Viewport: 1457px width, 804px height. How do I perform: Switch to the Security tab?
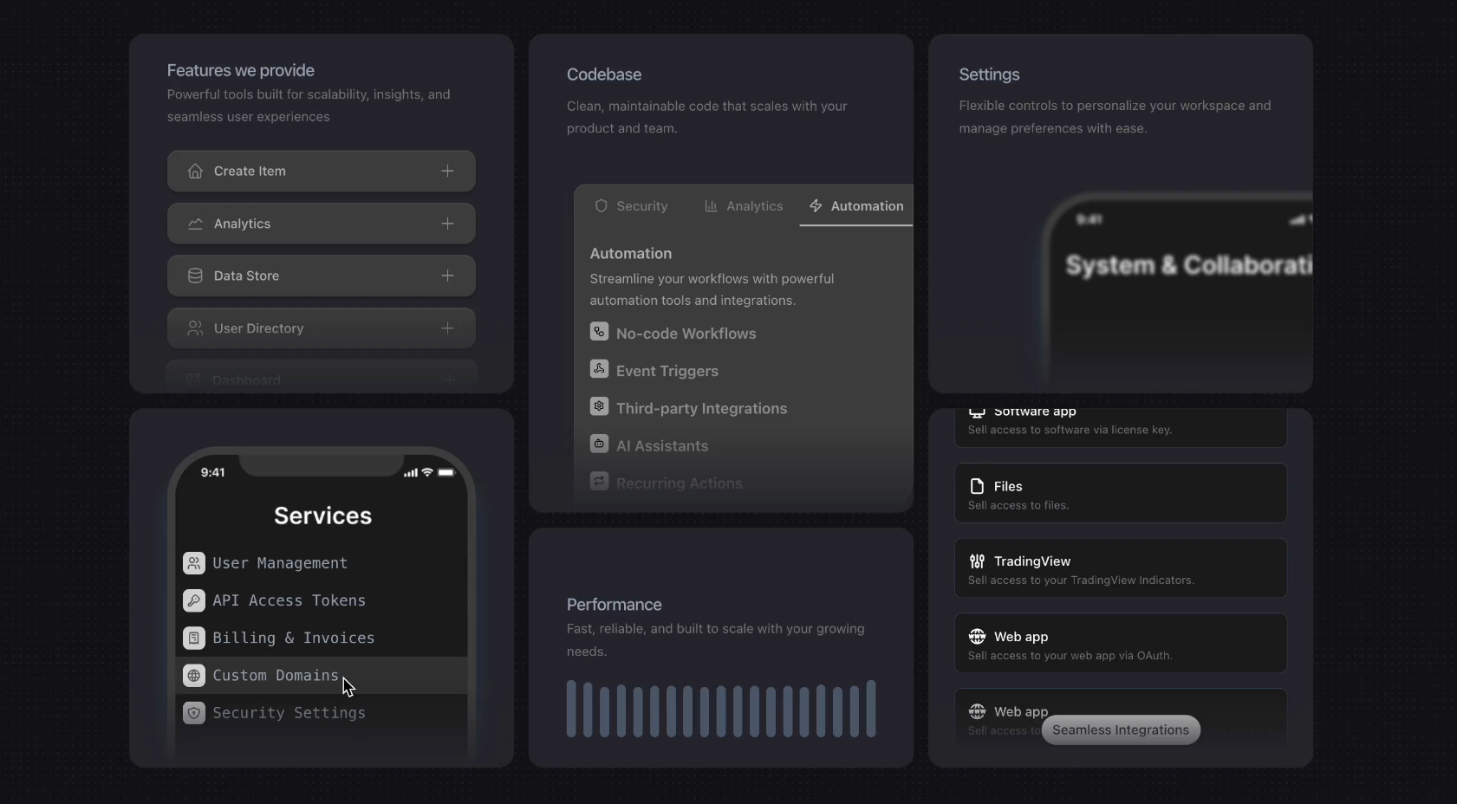click(631, 206)
